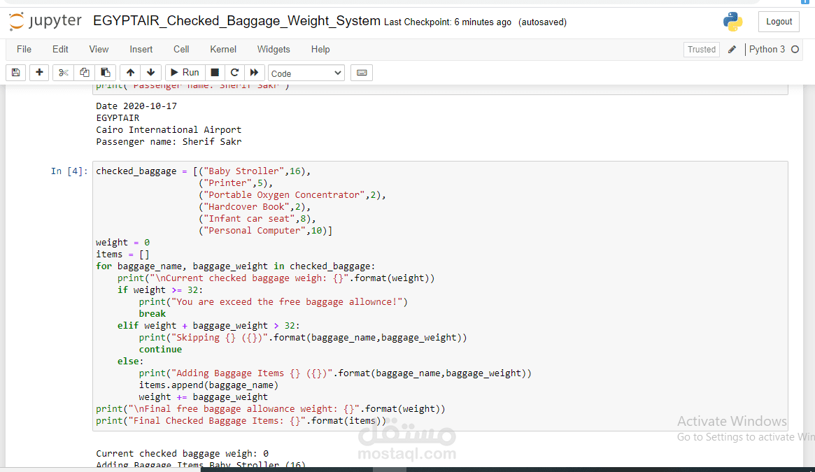Rename notebook by clicking its title

236,21
